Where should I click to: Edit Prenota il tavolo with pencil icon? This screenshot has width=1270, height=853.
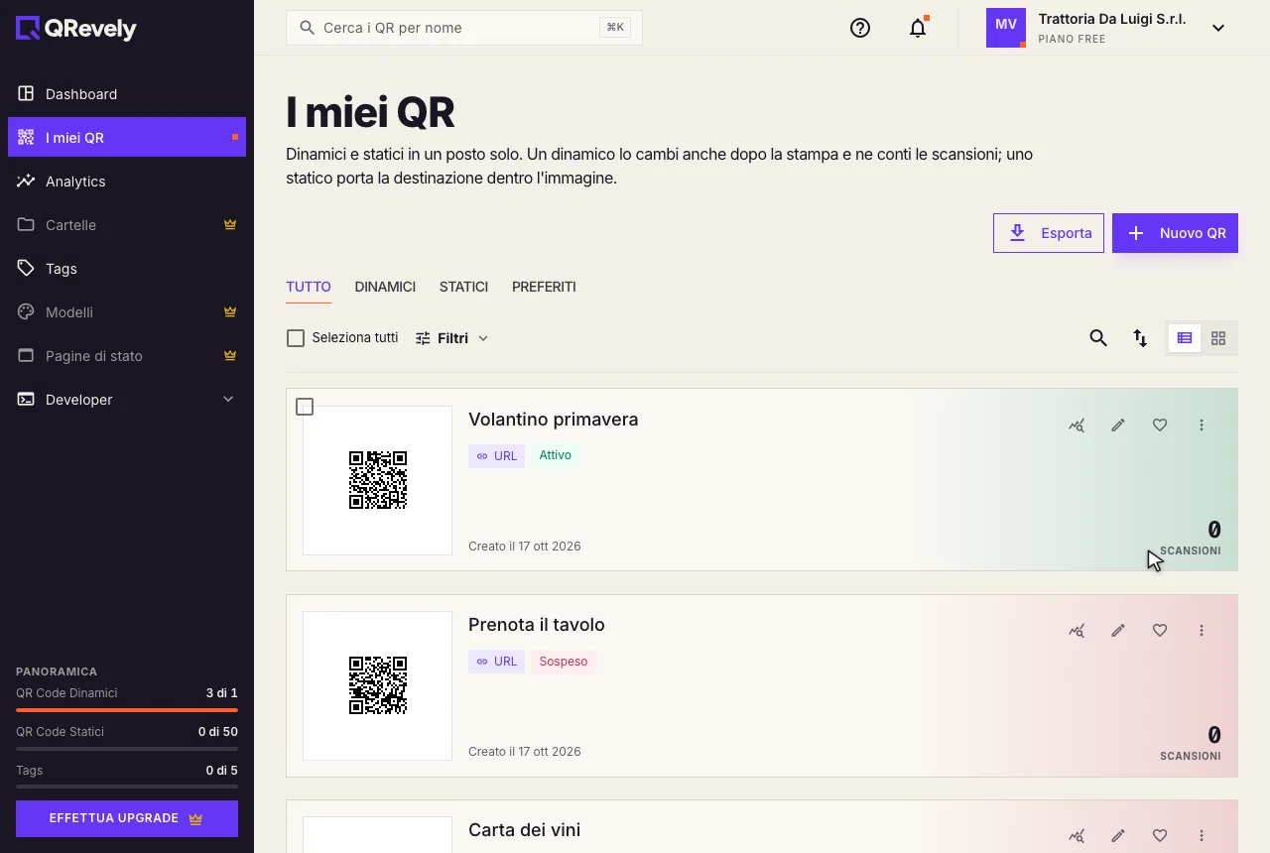pyautogui.click(x=1118, y=631)
